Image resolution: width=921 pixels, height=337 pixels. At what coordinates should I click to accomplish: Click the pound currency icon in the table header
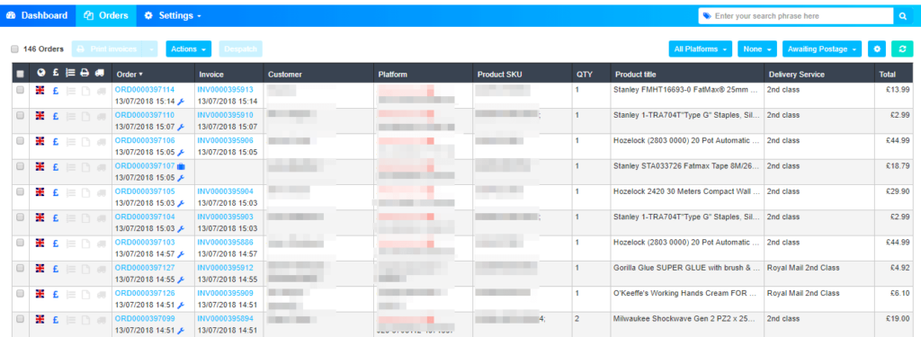(x=55, y=74)
